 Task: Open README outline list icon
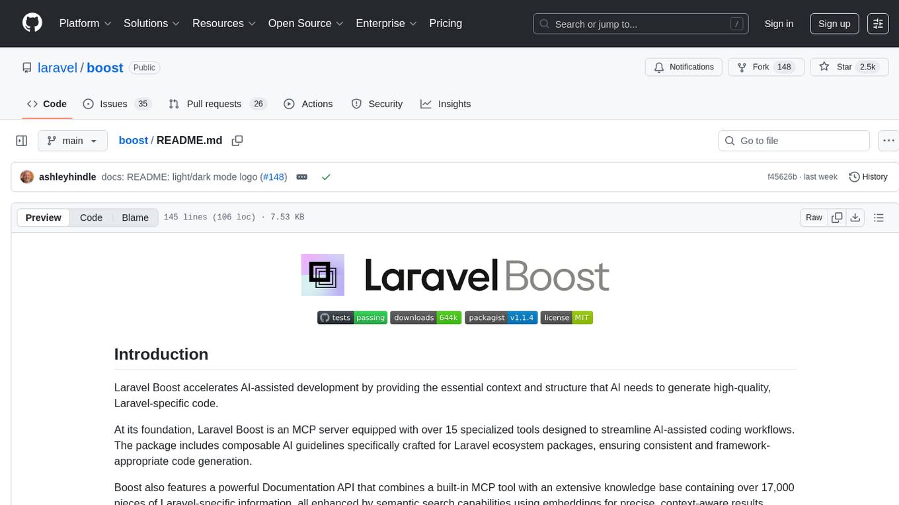(879, 217)
